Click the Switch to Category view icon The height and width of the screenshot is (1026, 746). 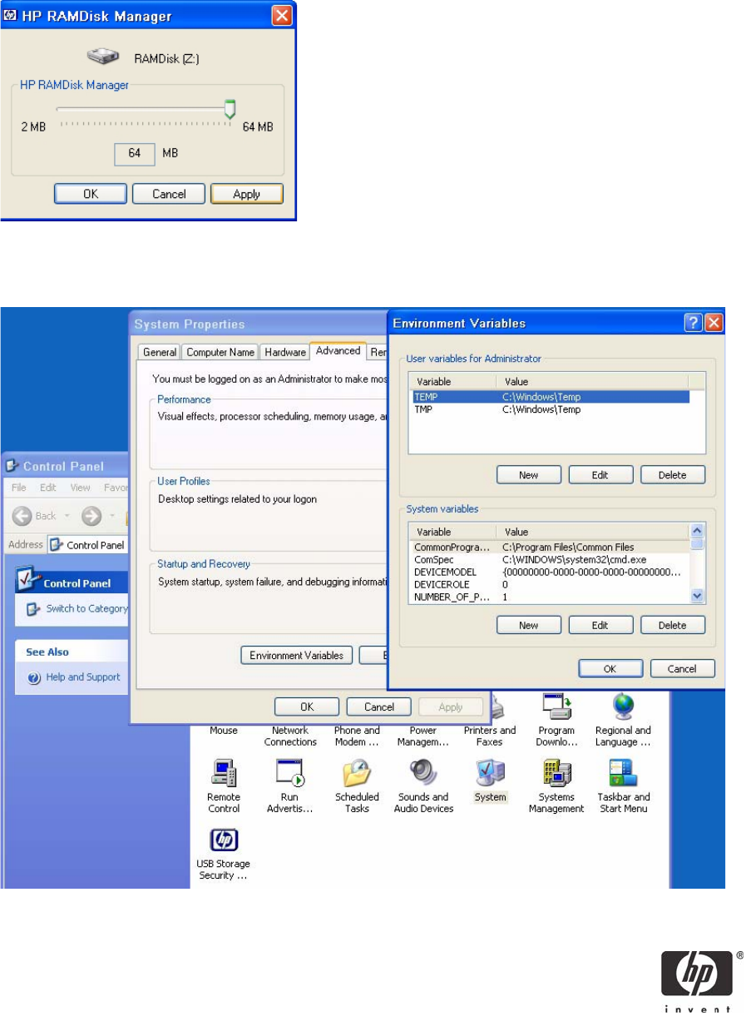click(x=34, y=609)
